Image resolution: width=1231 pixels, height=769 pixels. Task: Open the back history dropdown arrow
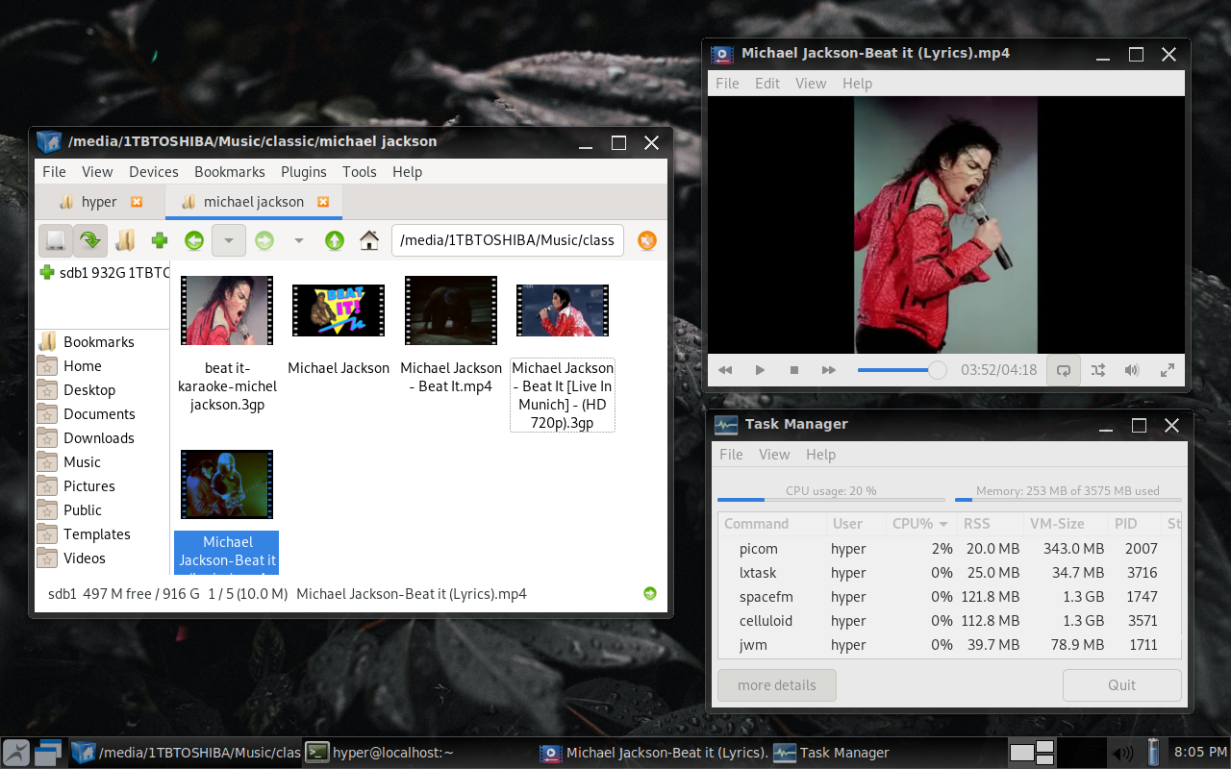pyautogui.click(x=229, y=240)
